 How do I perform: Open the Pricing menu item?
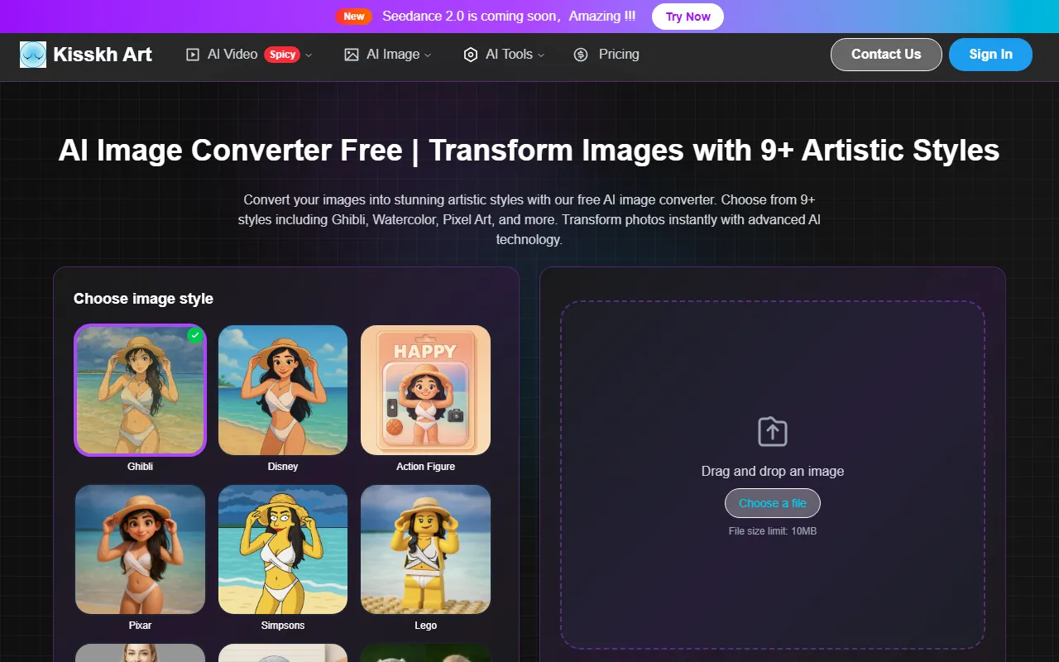coord(619,55)
